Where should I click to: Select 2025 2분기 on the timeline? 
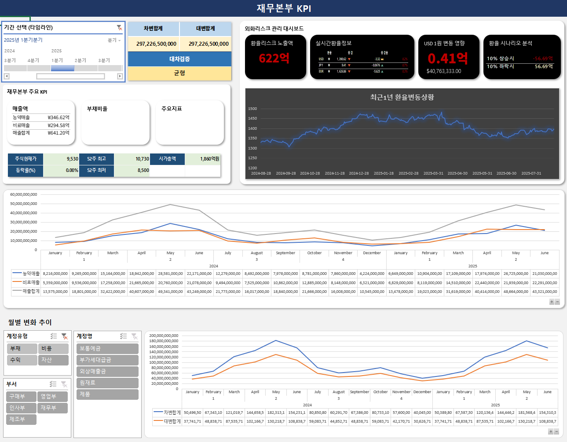[x=85, y=68]
